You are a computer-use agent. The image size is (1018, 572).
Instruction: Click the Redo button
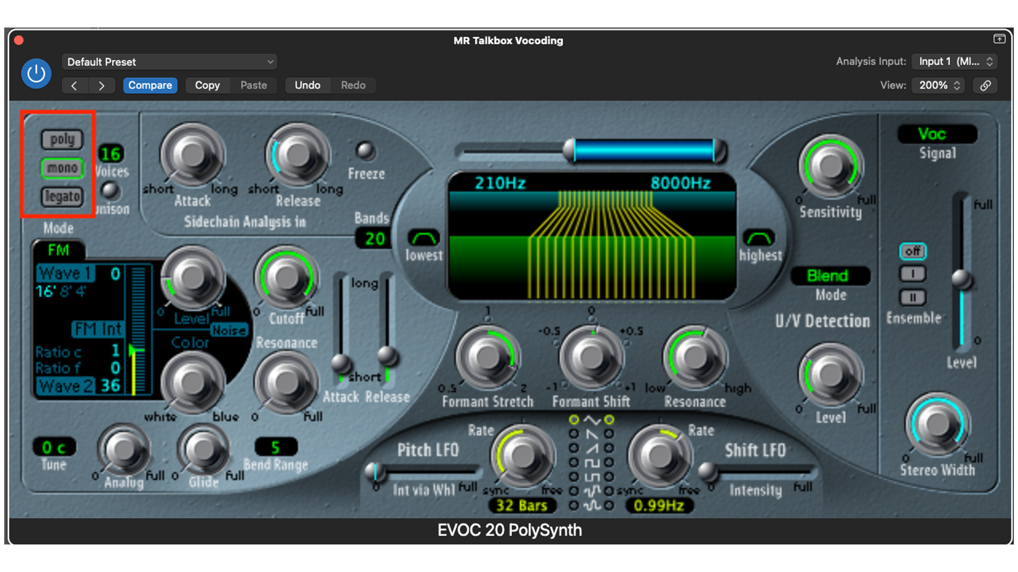pyautogui.click(x=353, y=85)
